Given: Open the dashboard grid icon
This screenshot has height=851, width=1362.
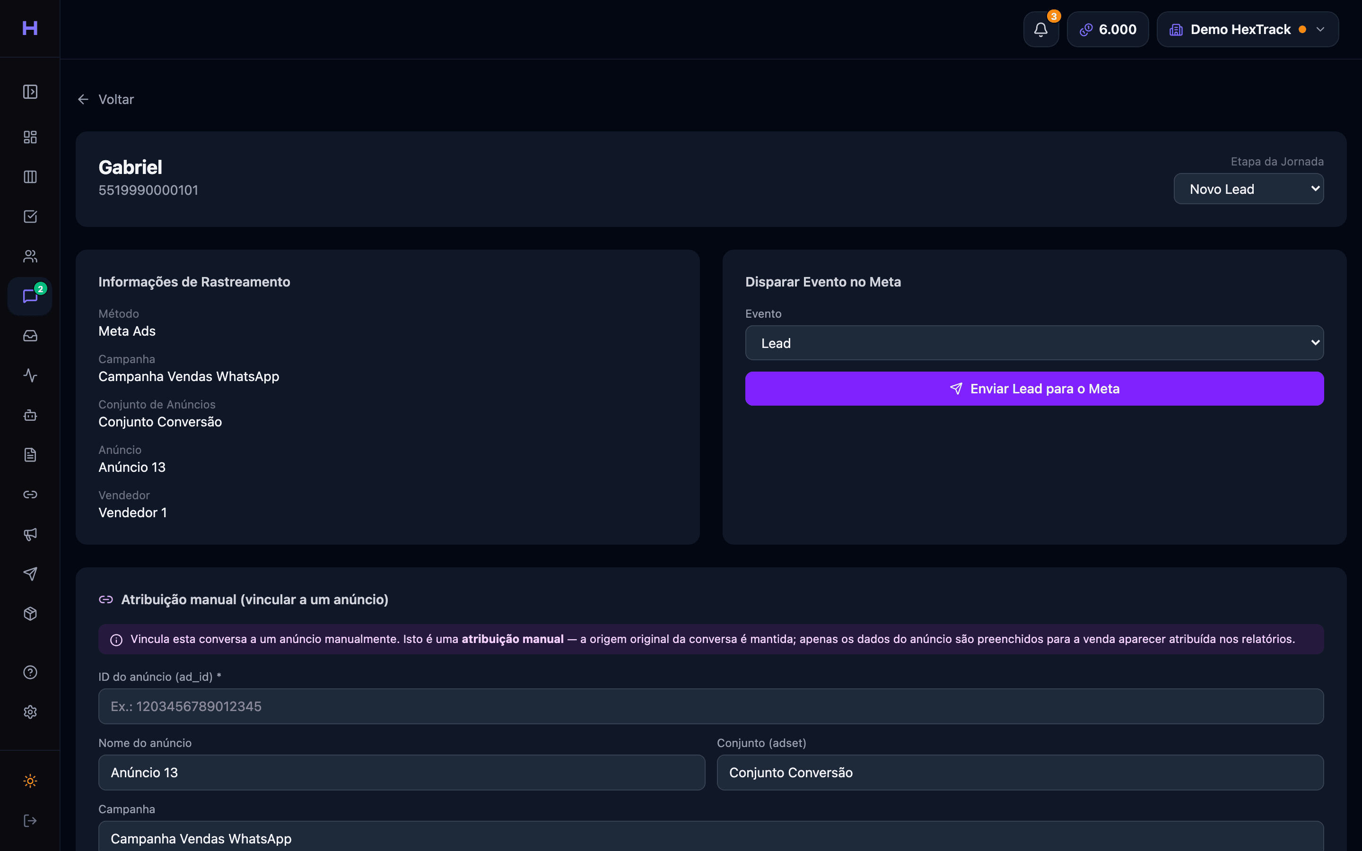Looking at the screenshot, I should coord(30,137).
